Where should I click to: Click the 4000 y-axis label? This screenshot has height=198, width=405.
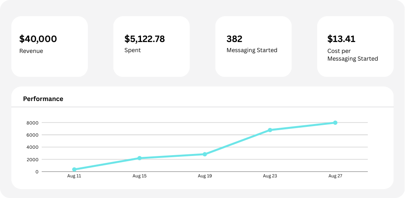[x=33, y=147]
